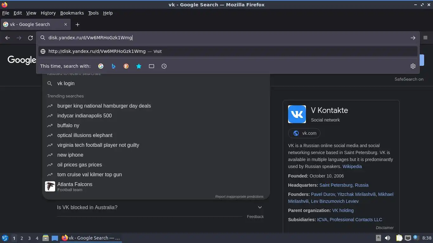The height and width of the screenshot is (243, 433).
Task: Open the Edit menu
Action: coord(18,13)
